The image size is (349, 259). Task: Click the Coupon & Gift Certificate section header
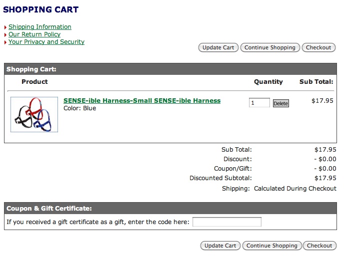tap(49, 209)
